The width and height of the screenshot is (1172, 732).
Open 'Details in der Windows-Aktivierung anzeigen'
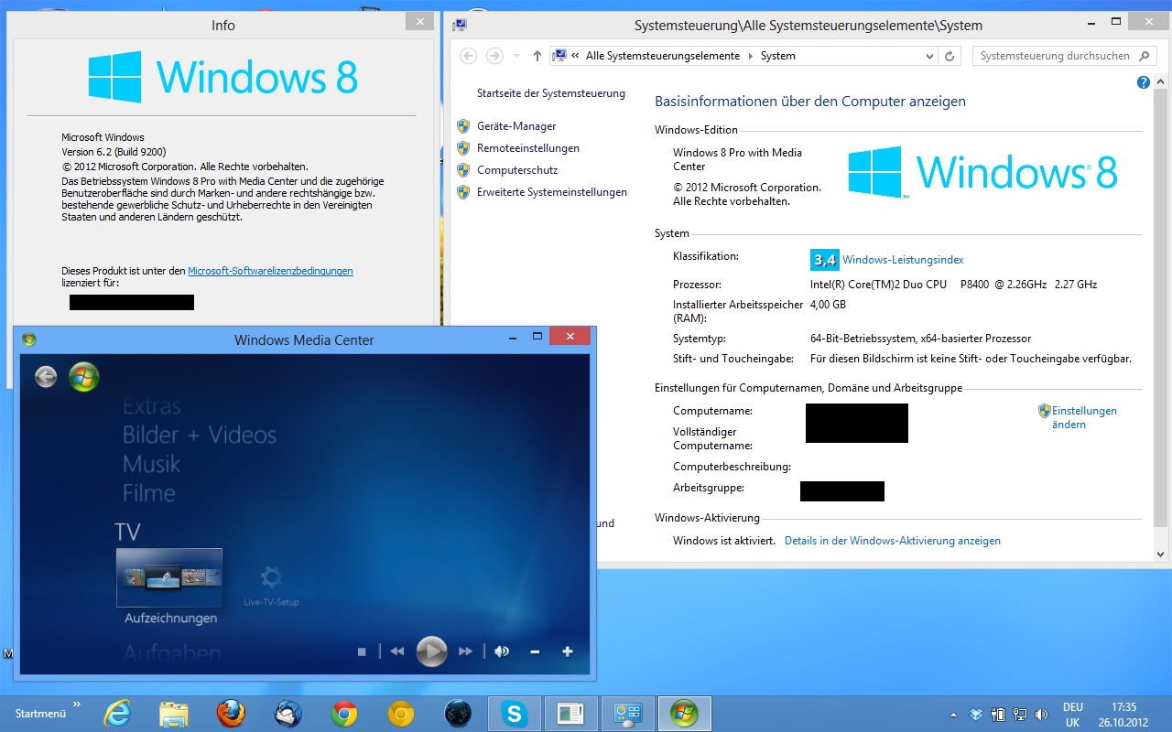point(893,541)
